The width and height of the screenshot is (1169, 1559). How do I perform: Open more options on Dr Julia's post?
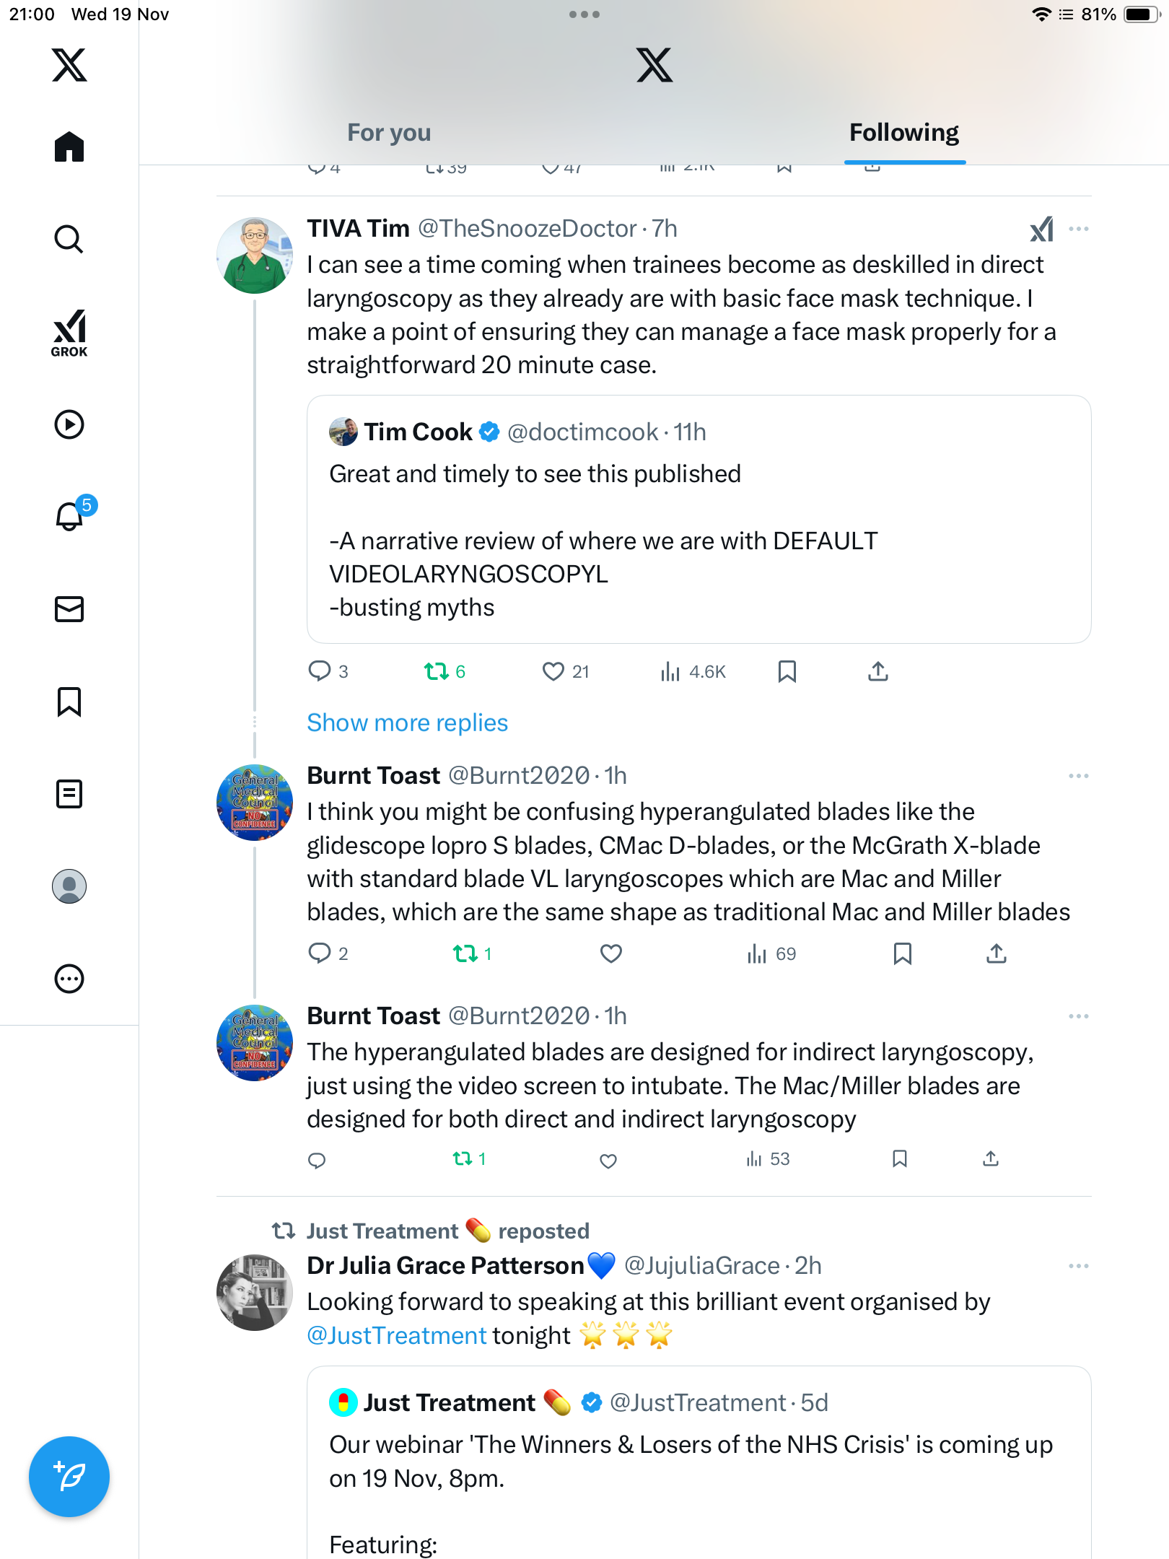pos(1078,1266)
